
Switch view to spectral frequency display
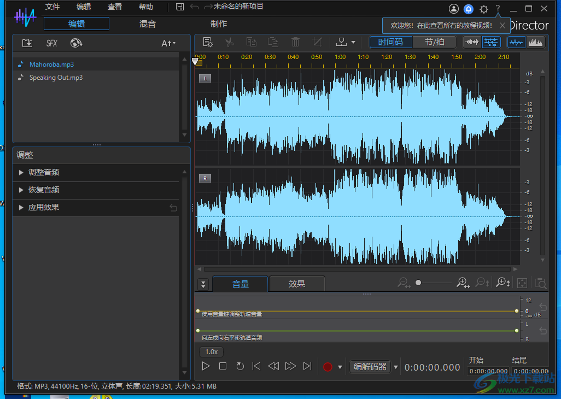coord(535,42)
